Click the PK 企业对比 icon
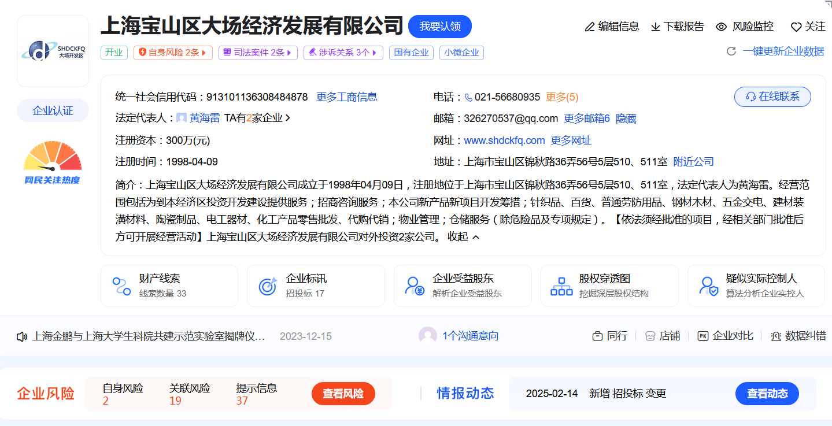The width and height of the screenshot is (832, 426). coord(703,336)
